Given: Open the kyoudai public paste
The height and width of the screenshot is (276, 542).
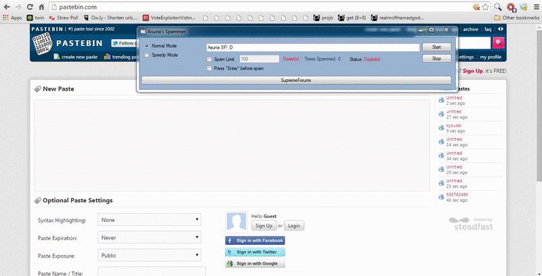Looking at the screenshot, I should [454, 126].
